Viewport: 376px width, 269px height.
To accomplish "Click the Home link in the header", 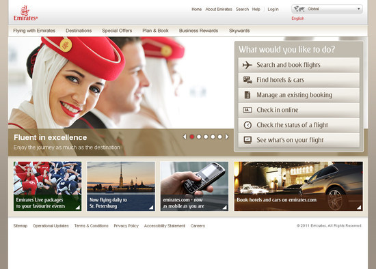I will point(197,10).
